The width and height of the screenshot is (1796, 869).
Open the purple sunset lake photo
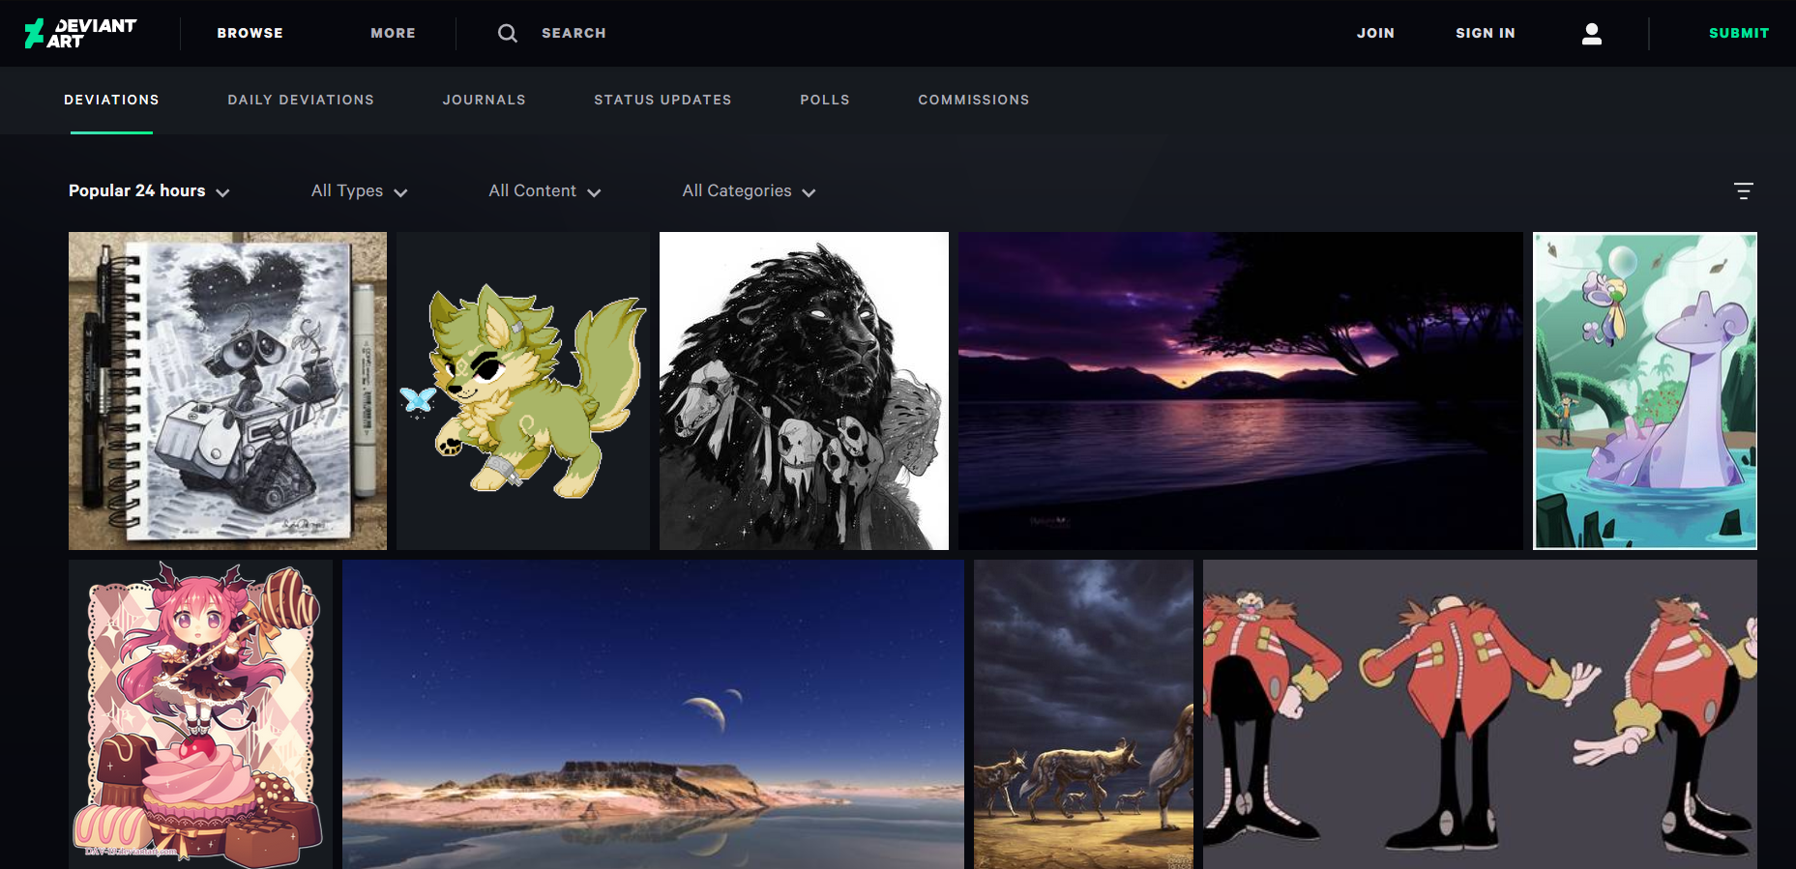tap(1241, 391)
